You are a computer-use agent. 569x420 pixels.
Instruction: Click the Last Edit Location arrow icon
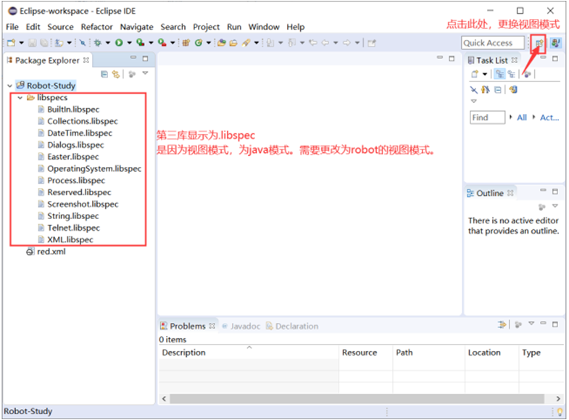[313, 43]
